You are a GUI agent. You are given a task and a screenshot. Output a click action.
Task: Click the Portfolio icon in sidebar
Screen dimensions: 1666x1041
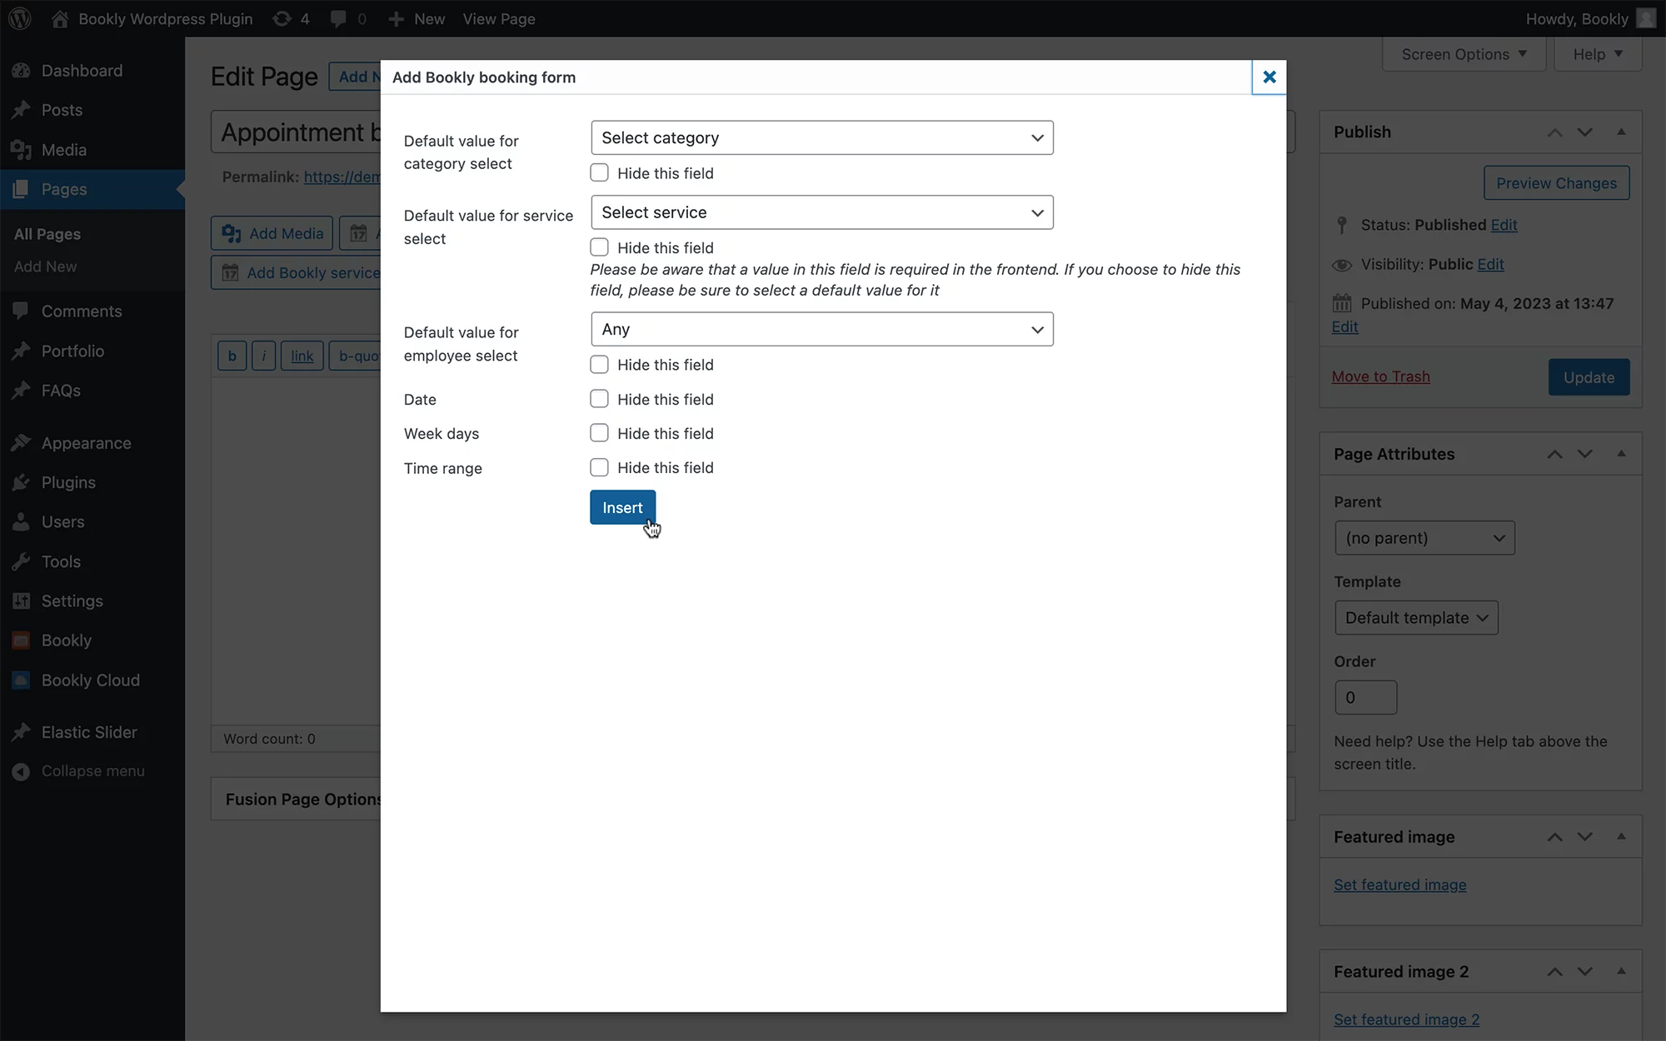(22, 351)
